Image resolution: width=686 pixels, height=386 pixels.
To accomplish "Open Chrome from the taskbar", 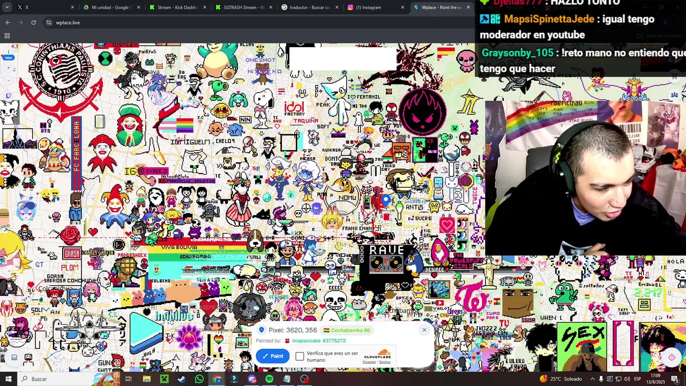I will click(217, 379).
